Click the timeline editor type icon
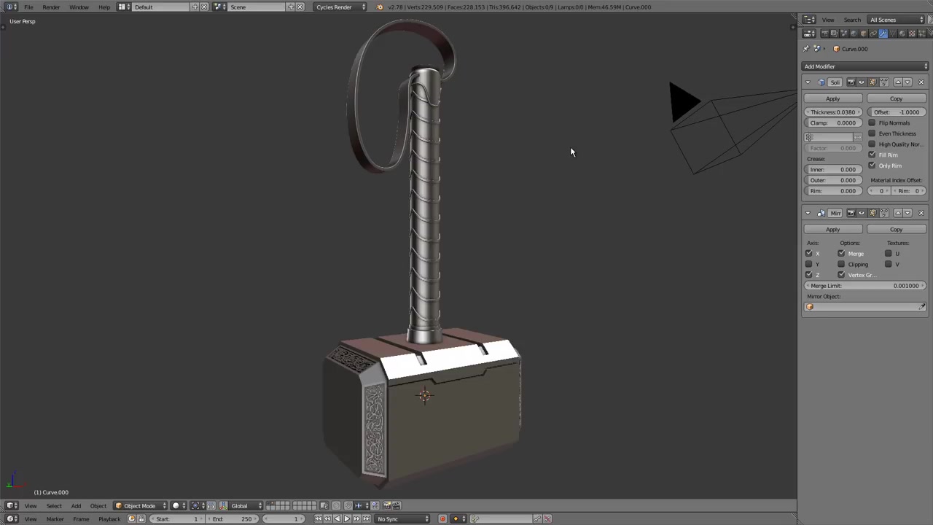Viewport: 933px width, 525px height. (11, 519)
